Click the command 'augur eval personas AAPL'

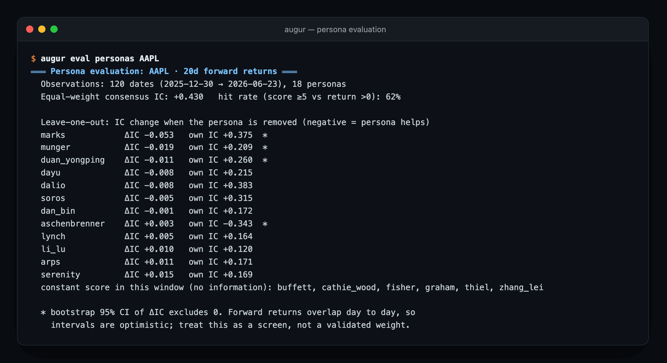click(x=100, y=59)
